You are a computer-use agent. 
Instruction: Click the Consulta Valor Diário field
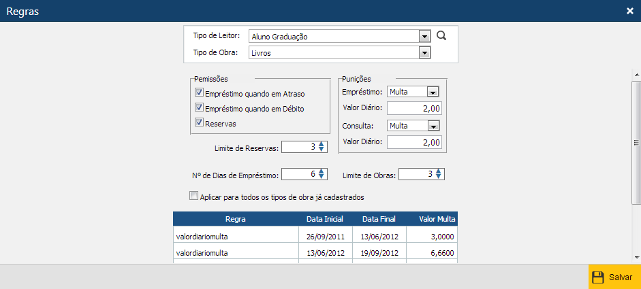414,142
